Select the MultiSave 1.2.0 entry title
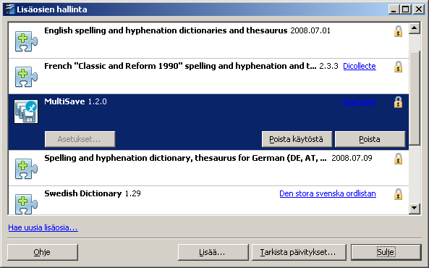 pyautogui.click(x=75, y=101)
